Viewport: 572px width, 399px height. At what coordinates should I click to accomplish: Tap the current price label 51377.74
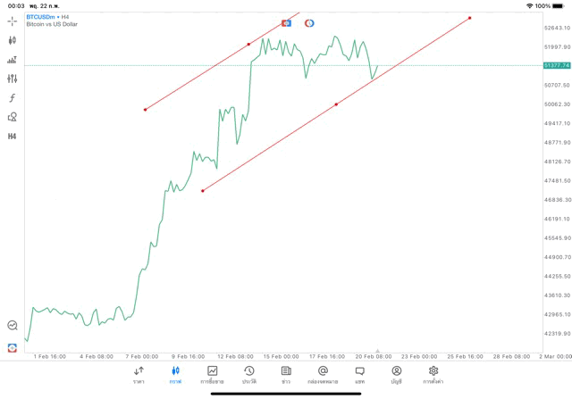pyautogui.click(x=556, y=65)
